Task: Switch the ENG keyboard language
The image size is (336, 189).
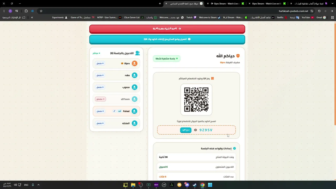Action: (x=26, y=185)
